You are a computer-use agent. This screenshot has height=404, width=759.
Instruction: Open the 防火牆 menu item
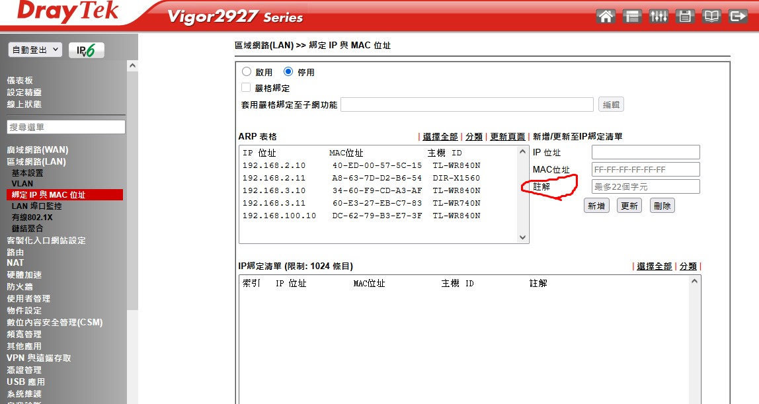pyautogui.click(x=20, y=287)
